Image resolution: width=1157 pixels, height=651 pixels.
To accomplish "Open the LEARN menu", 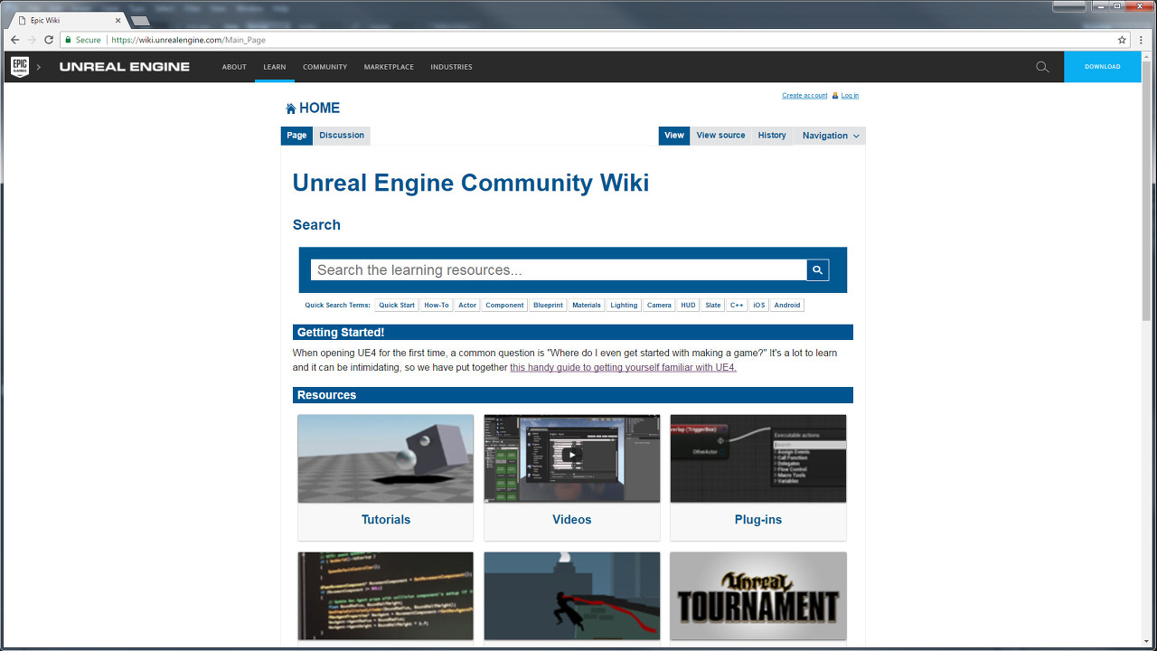I will tap(274, 67).
